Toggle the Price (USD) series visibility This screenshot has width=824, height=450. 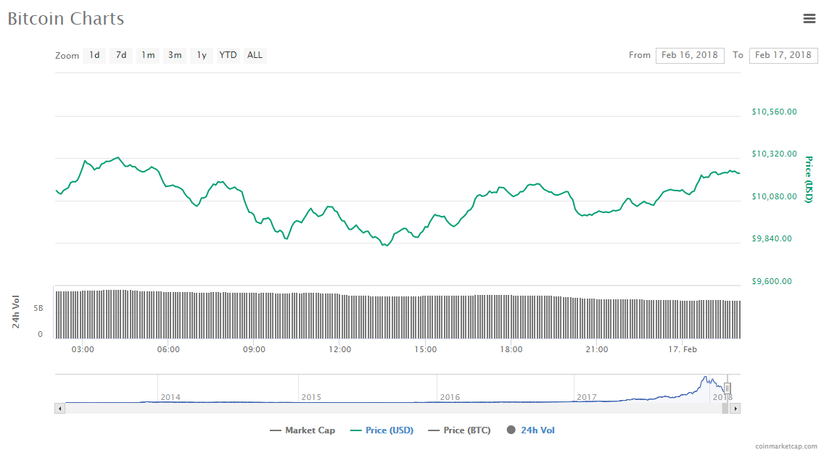pos(388,430)
